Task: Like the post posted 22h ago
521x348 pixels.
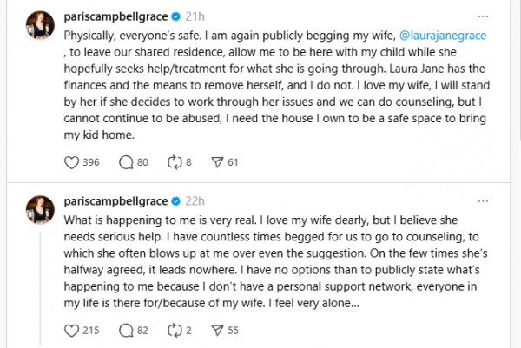Action: [x=73, y=329]
